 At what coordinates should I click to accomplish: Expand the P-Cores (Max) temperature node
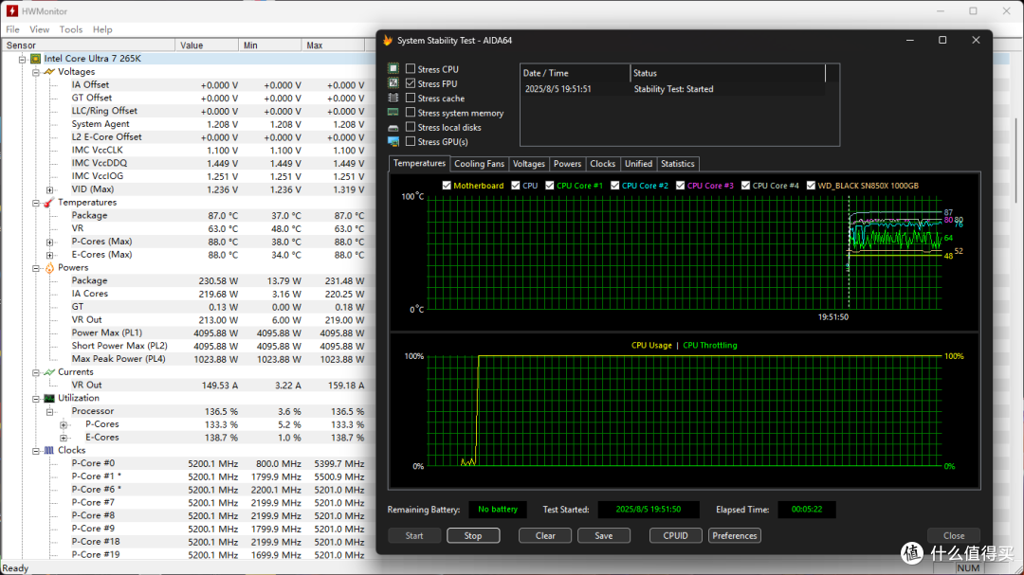[50, 243]
